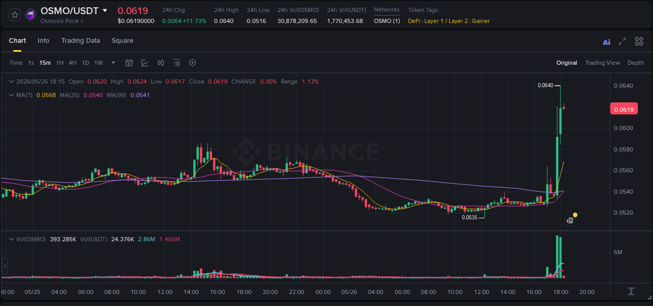Select the 15m interval
653x306 pixels.
coord(45,63)
